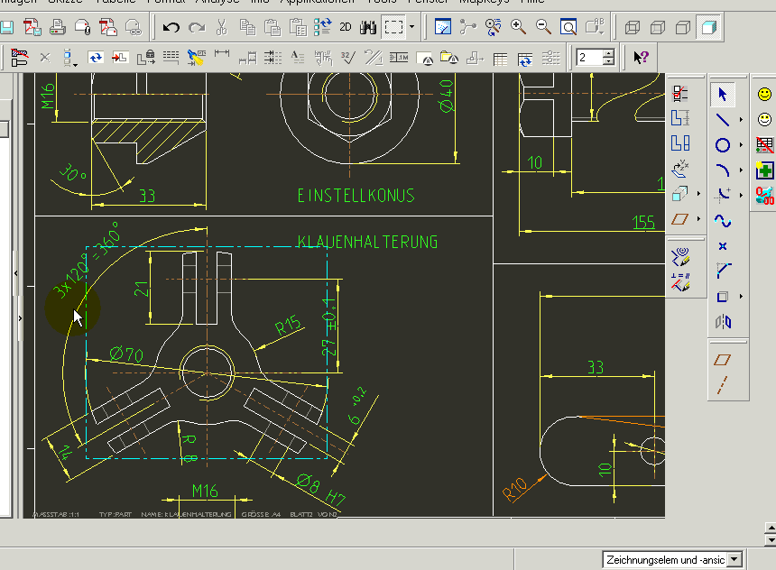The height and width of the screenshot is (570, 776).
Task: Open the Applikationen menu
Action: click(318, 2)
